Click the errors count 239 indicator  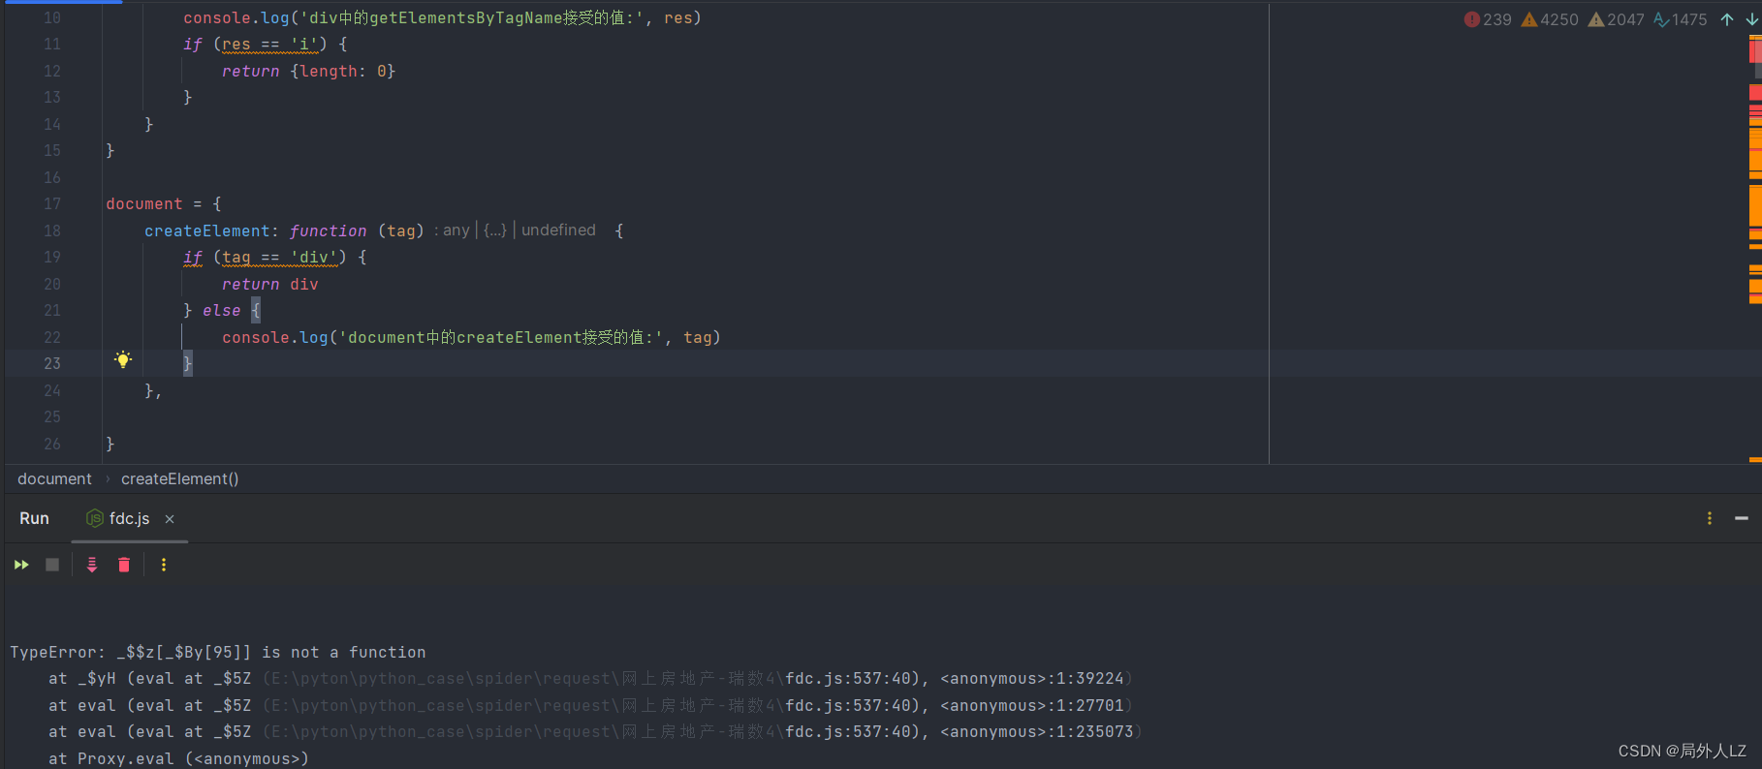tap(1488, 19)
